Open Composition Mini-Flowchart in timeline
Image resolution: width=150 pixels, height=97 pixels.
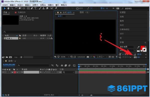[52, 66]
